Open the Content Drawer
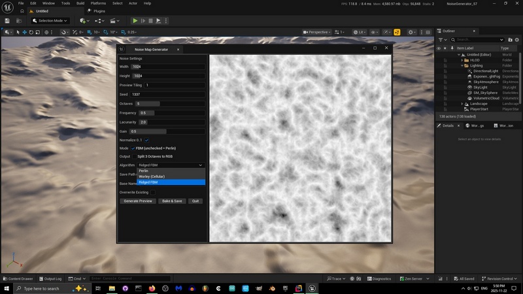The height and width of the screenshot is (294, 523). click(18, 278)
